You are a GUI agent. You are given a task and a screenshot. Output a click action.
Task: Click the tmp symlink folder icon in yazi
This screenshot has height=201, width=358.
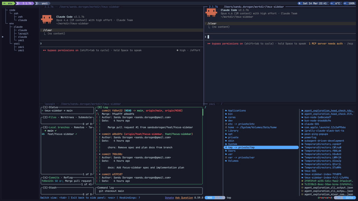click(227, 147)
